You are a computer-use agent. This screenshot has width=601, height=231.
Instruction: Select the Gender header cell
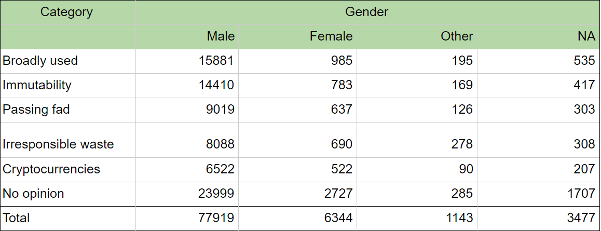pos(367,12)
